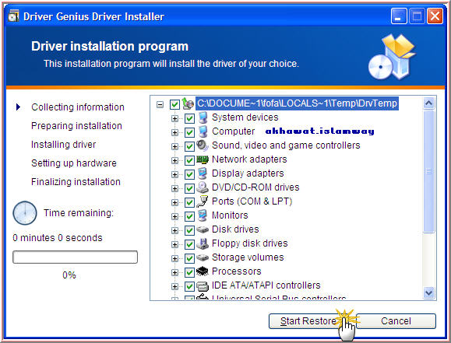
Task: Select the Network adapters tree label
Action: coord(249,159)
